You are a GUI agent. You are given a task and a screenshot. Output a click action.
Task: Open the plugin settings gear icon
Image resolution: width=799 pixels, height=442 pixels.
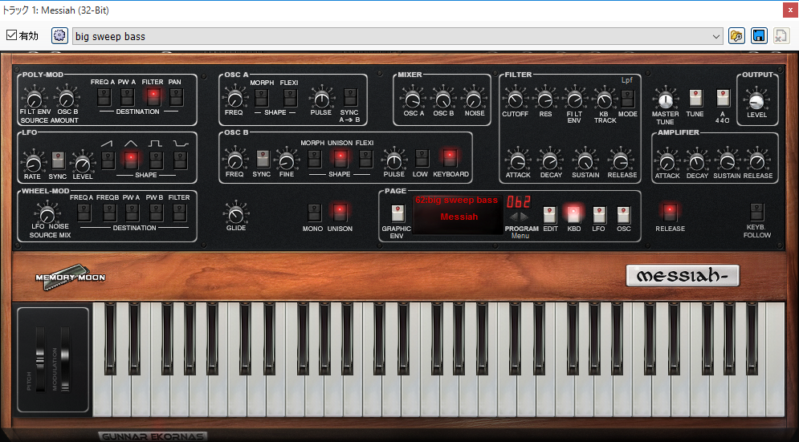pos(59,35)
